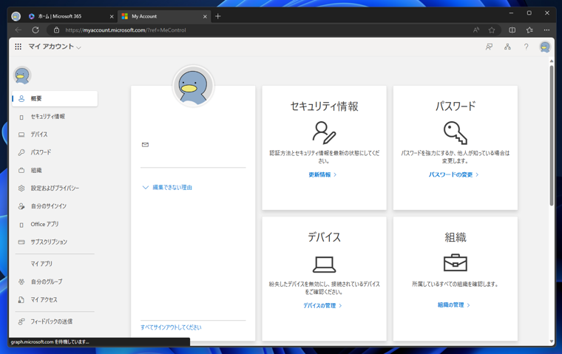This screenshot has width=562, height=354.
Task: Open the favorites list icon
Action: [x=529, y=30]
